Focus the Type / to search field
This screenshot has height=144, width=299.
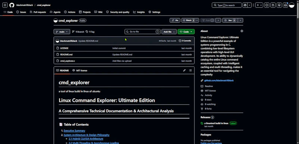click(x=227, y=5)
